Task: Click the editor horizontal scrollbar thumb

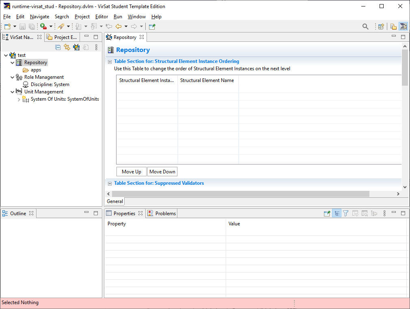Action: tap(241, 194)
